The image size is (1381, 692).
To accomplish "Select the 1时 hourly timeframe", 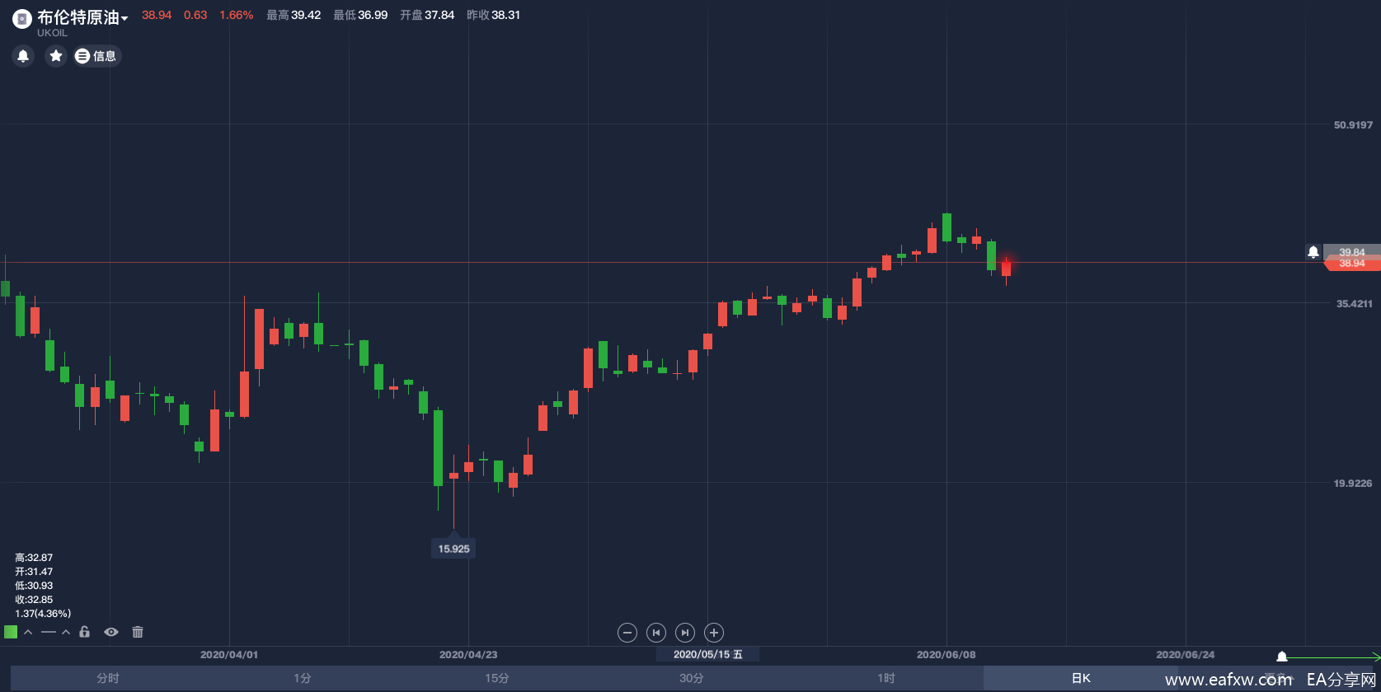I will (886, 678).
